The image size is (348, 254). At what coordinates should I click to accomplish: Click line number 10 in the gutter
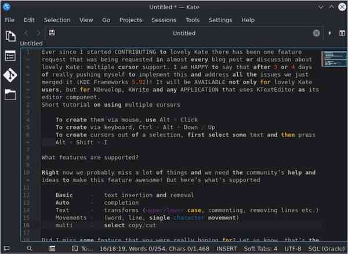point(26,172)
